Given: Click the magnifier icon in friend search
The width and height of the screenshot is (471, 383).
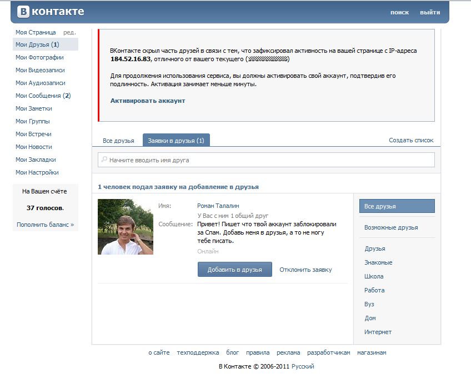Looking at the screenshot, I should pyautogui.click(x=103, y=160).
